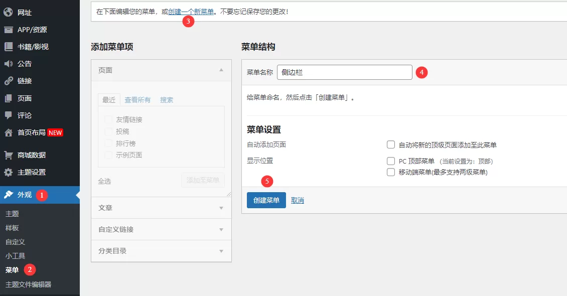Click the APP/资源 sidebar icon
The width and height of the screenshot is (567, 296).
coord(7,29)
